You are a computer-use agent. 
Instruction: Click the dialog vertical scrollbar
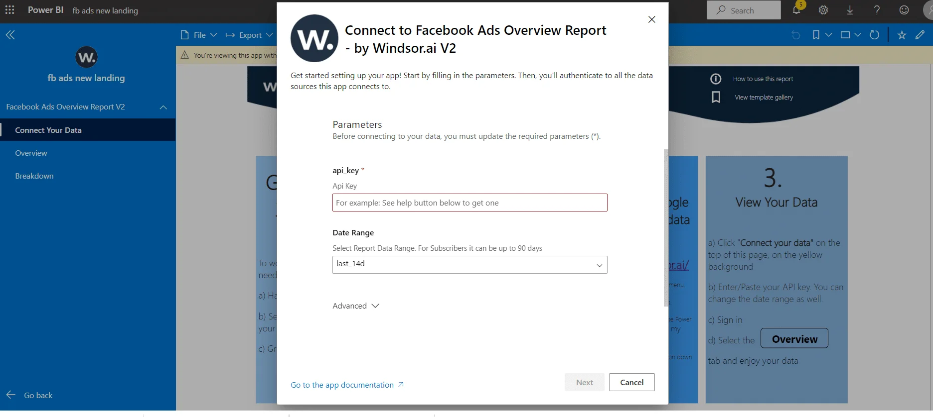point(666,228)
